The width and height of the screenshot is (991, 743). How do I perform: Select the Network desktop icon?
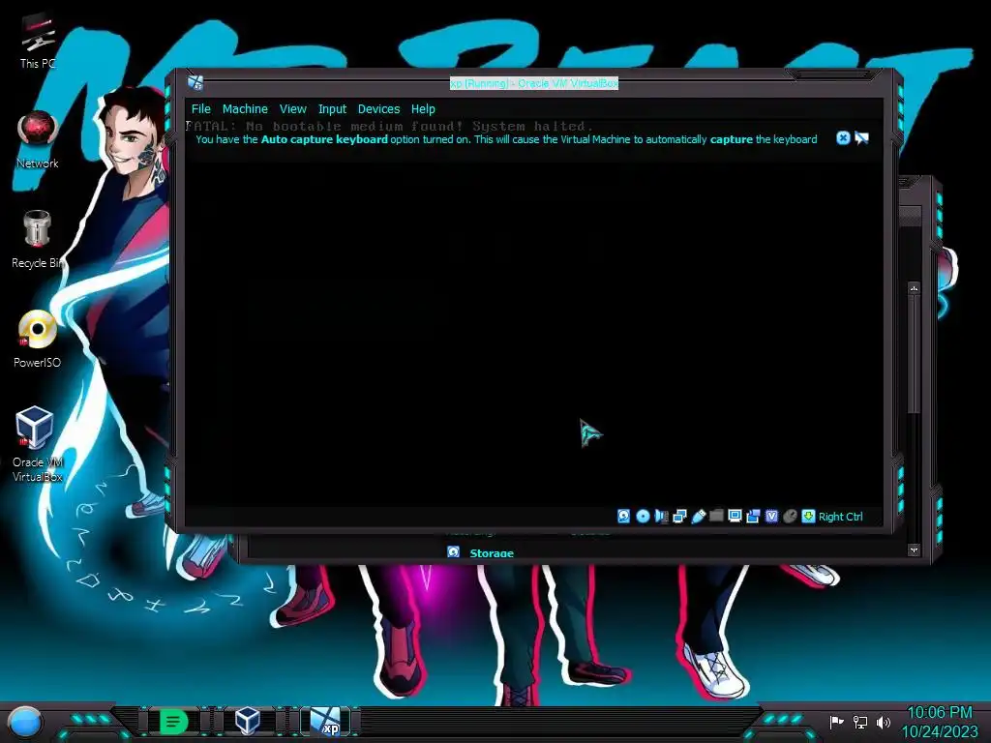point(38,140)
